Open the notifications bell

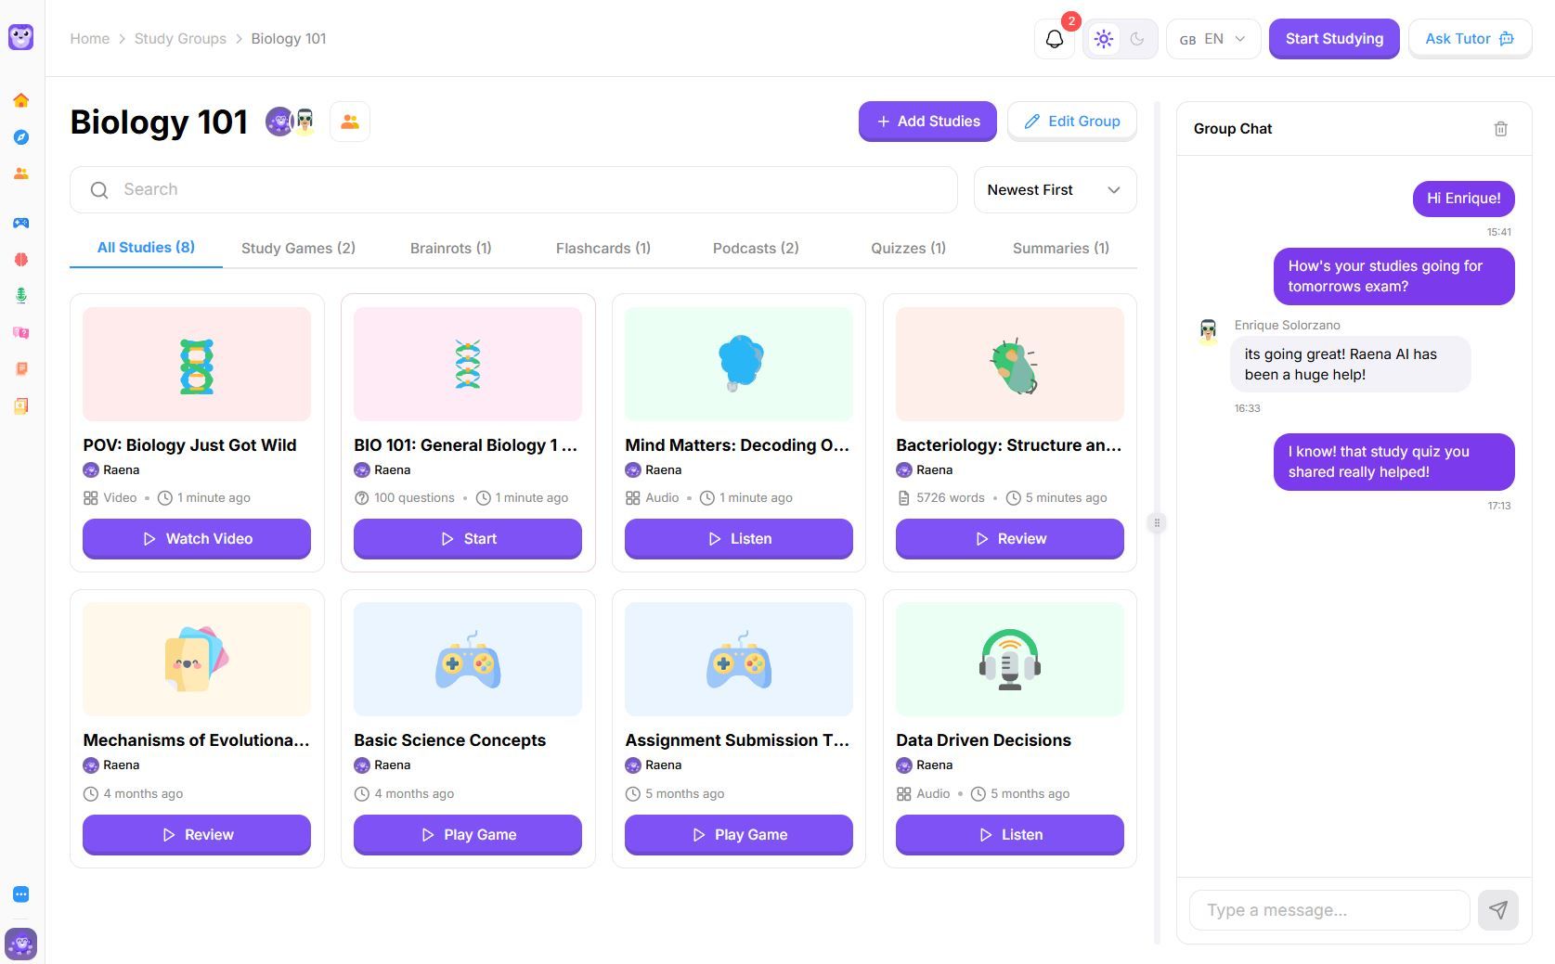1054,39
